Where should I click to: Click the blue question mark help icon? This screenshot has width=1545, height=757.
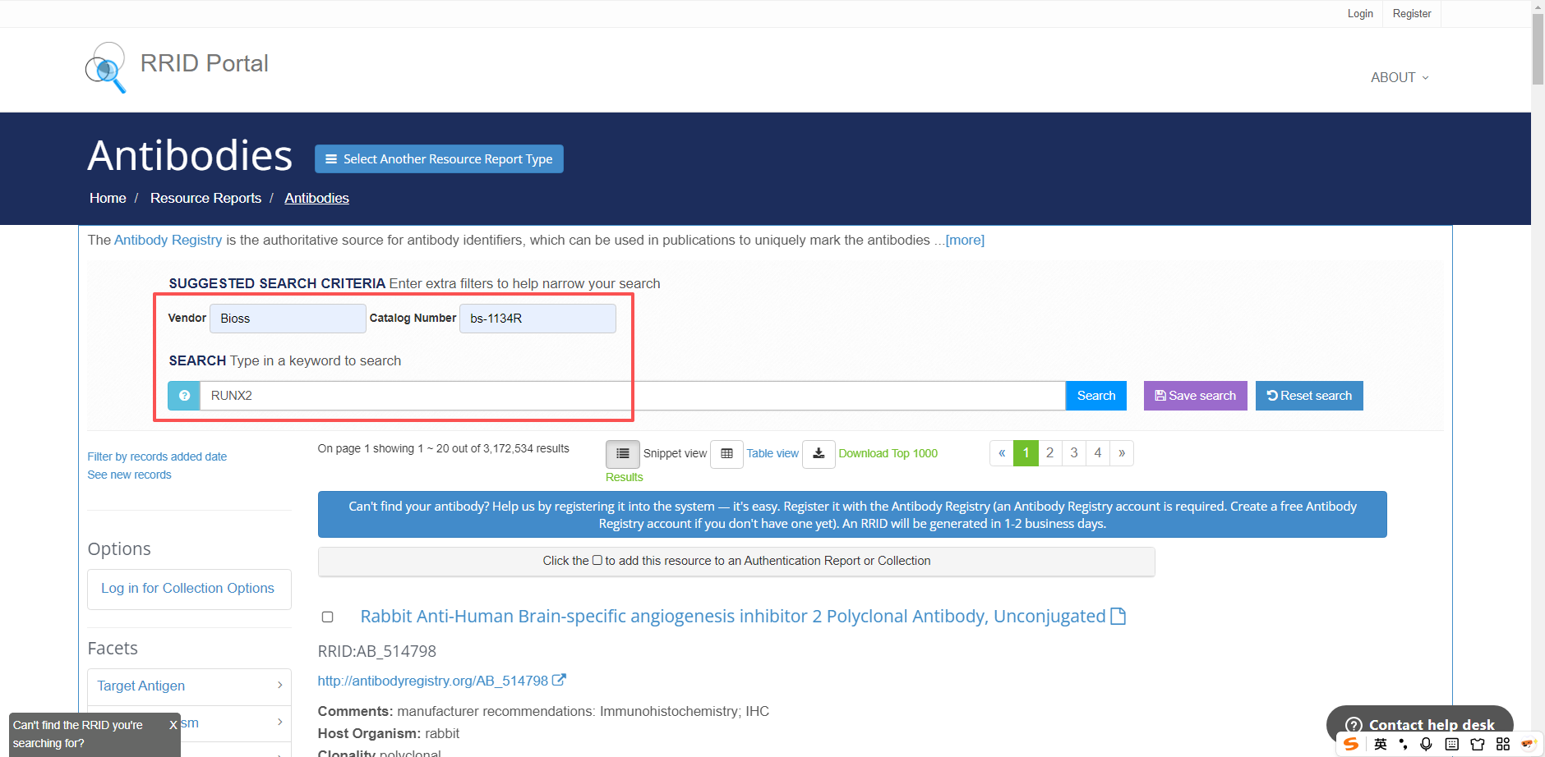[x=184, y=396]
